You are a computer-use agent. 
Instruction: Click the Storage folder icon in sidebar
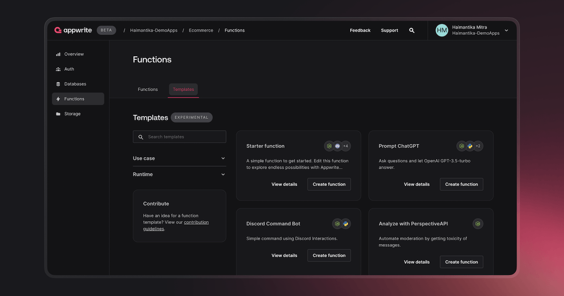(x=58, y=114)
